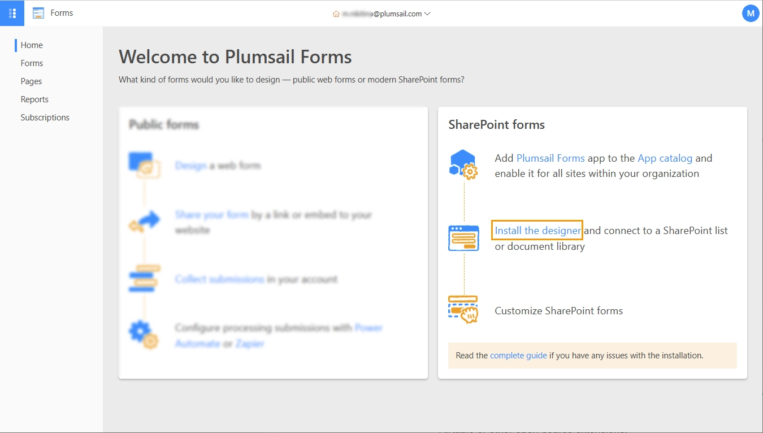This screenshot has height=433, width=763.
Task: Click the collect submissions stacked-bars icon
Action: 145,278
